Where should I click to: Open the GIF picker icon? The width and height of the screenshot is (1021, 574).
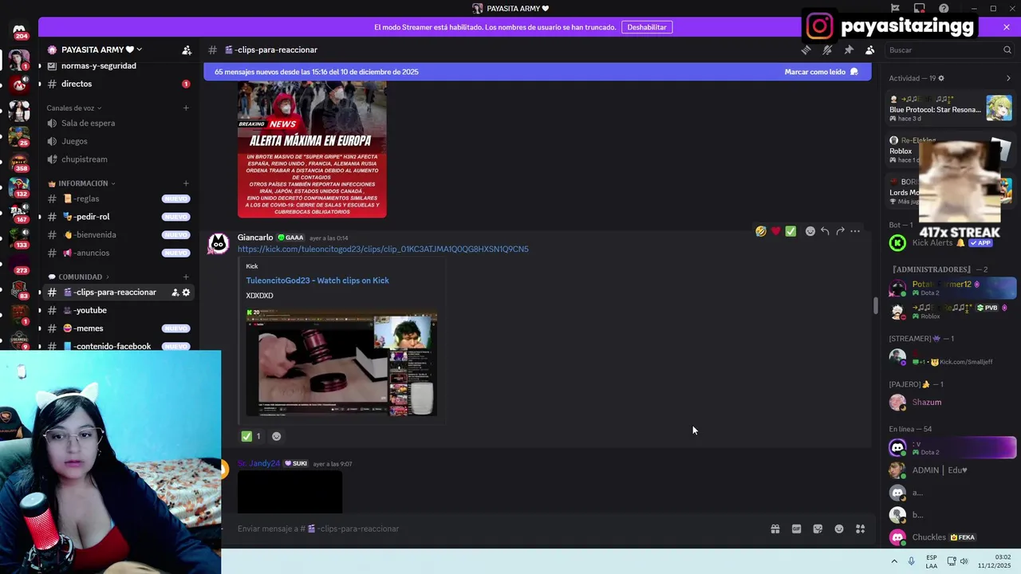click(x=796, y=529)
